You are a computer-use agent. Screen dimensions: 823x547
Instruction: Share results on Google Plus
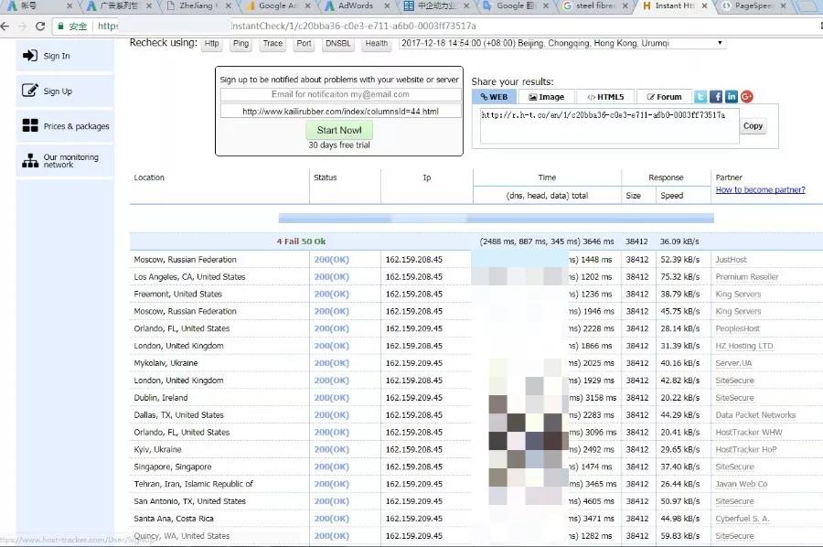tap(747, 97)
